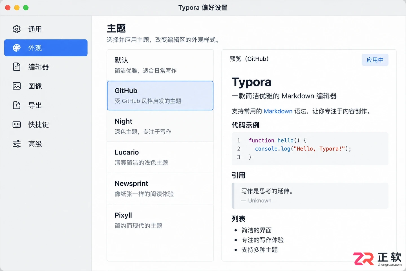Image resolution: width=406 pixels, height=271 pixels.
Task: Click list item 专注的写作体验
Action: [x=262, y=240]
